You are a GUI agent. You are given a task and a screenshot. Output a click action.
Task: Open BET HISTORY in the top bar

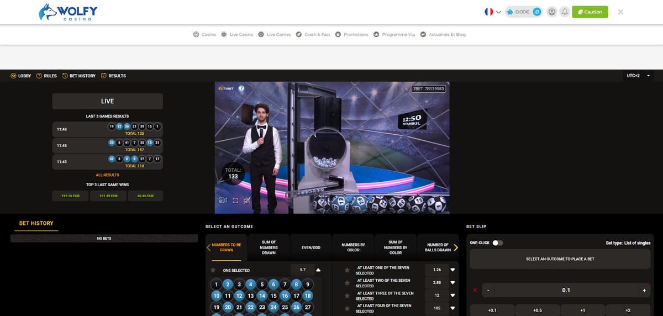[79, 76]
